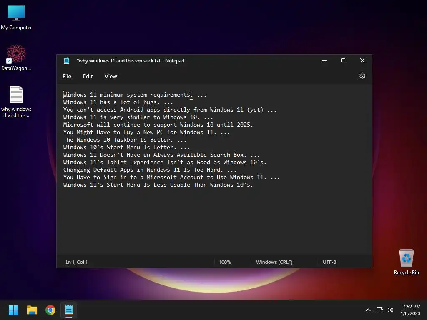
Task: Click the Notepad icon in title bar
Action: [x=67, y=61]
